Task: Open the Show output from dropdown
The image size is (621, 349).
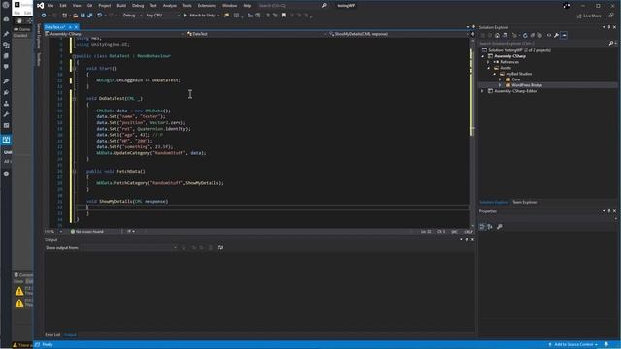Action: 129,248
